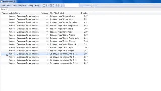Select the Default playlist tab
This screenshot has width=161, height=91.
click(x=4, y=9)
